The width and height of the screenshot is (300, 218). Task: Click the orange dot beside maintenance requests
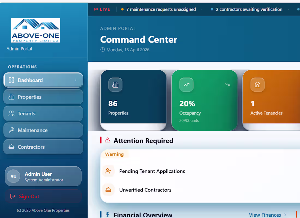click(x=122, y=9)
